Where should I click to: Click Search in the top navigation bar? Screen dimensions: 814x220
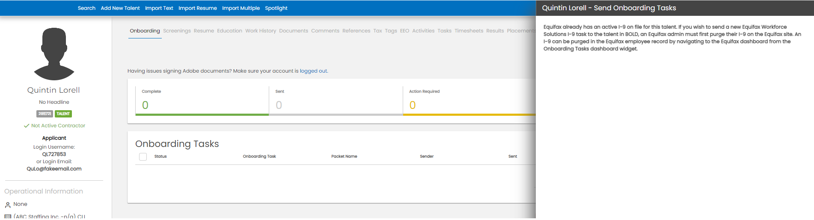click(x=86, y=8)
